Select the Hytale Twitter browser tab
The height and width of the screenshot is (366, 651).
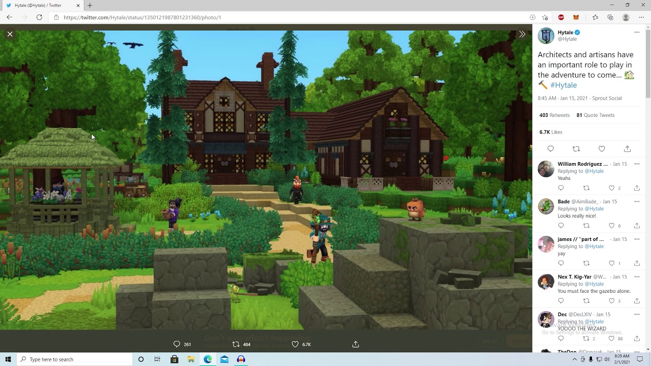pyautogui.click(x=42, y=5)
